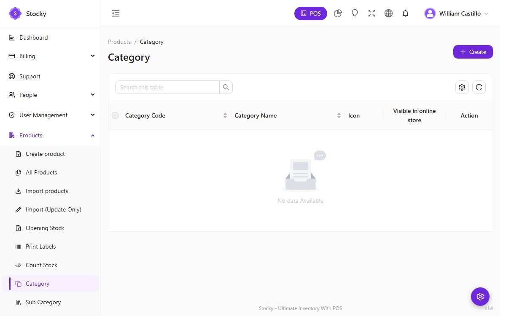
Task: Click the Dashboard chart icon in the sidebar
Action: pyautogui.click(x=12, y=37)
